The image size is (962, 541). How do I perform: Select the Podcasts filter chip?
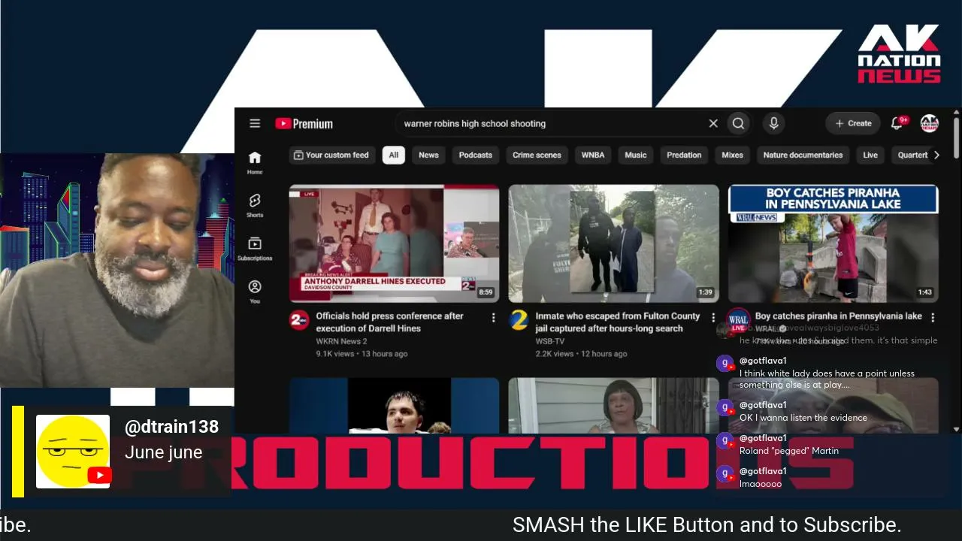(x=476, y=155)
